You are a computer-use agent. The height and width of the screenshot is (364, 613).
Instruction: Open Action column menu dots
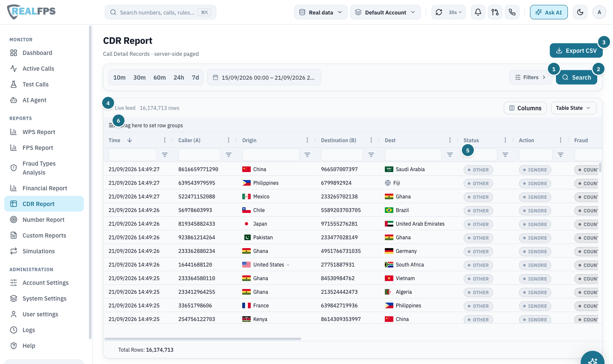561,140
